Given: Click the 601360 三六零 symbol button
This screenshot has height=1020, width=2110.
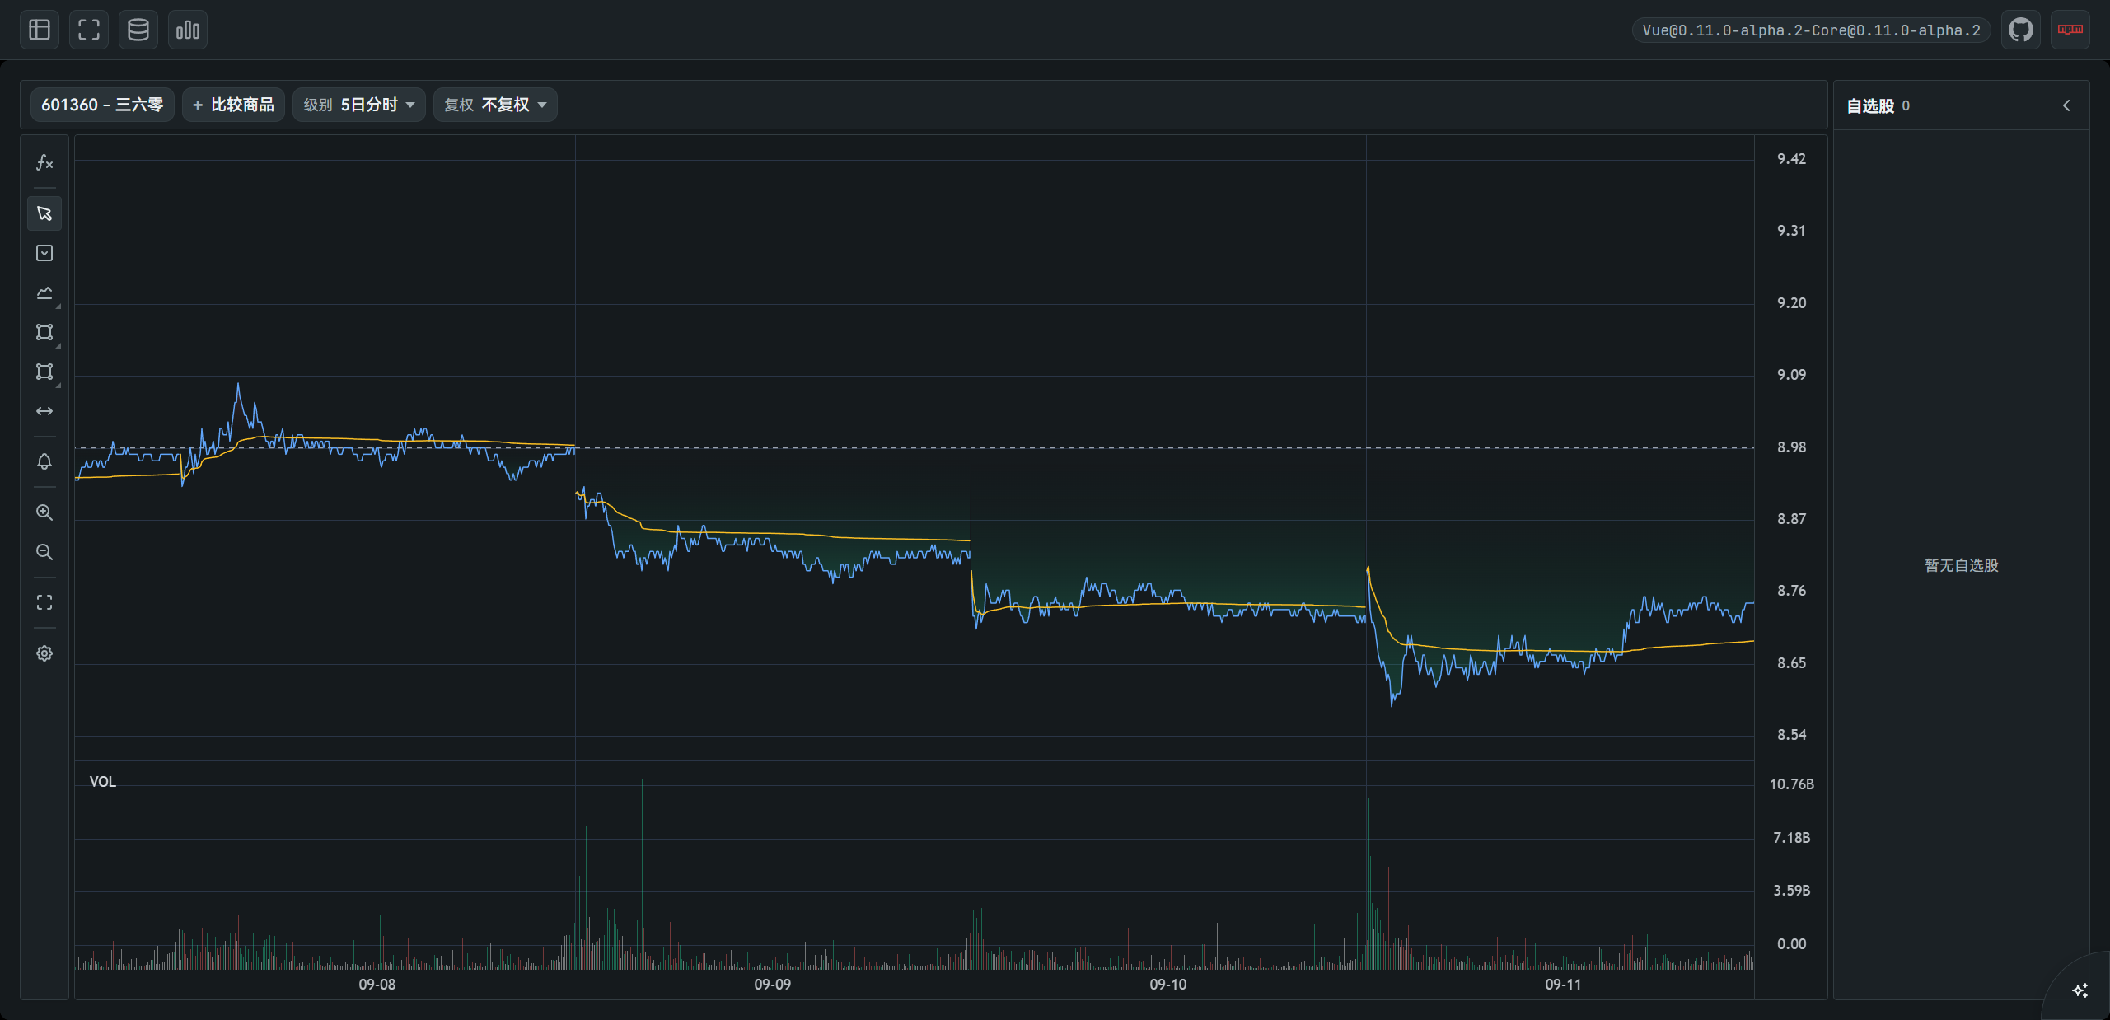Looking at the screenshot, I should pos(102,105).
